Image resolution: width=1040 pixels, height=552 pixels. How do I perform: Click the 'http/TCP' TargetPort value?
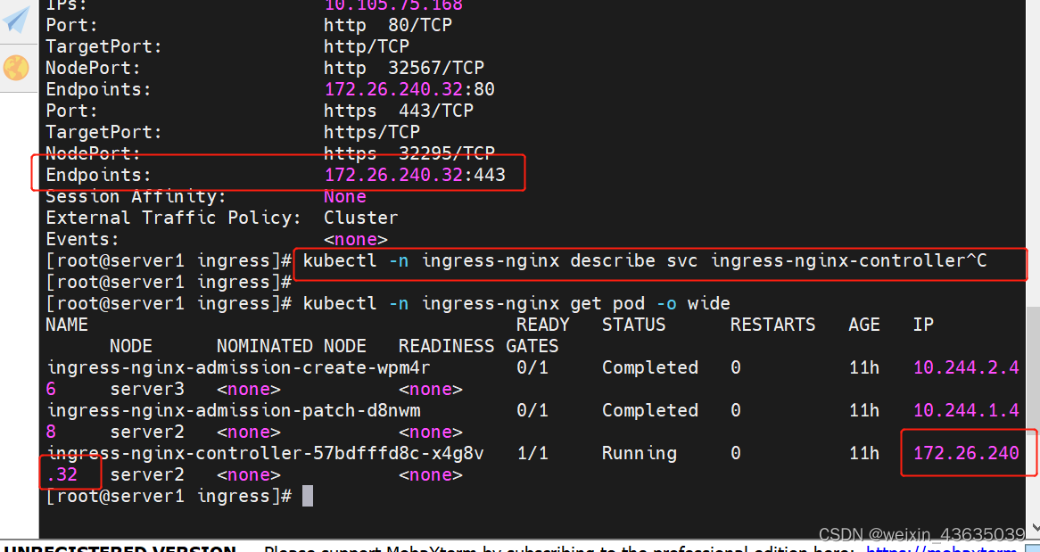click(366, 46)
